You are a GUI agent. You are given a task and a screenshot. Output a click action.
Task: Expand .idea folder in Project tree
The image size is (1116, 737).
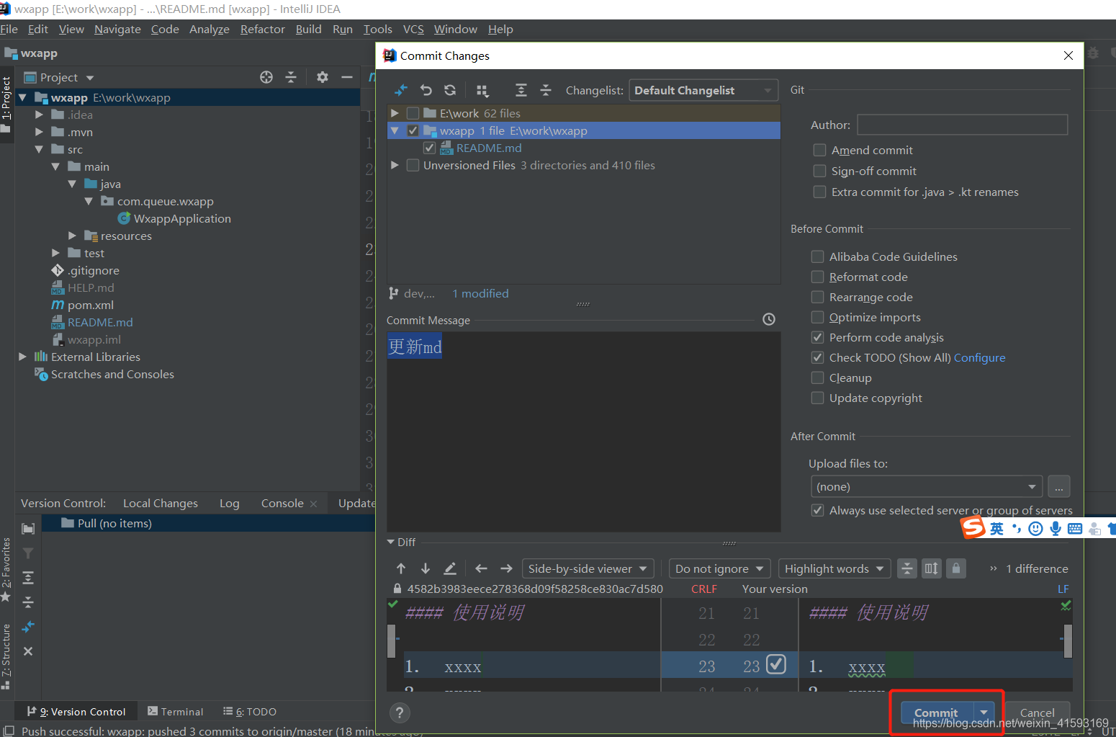(x=40, y=115)
